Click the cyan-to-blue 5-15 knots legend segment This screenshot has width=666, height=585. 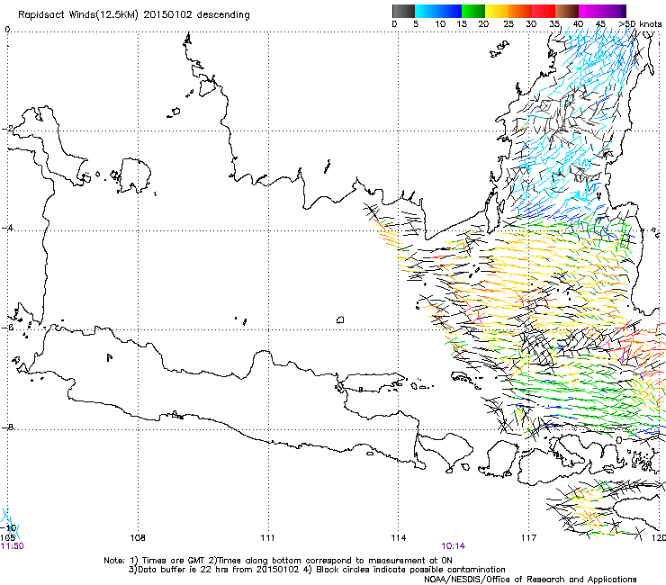click(x=438, y=11)
